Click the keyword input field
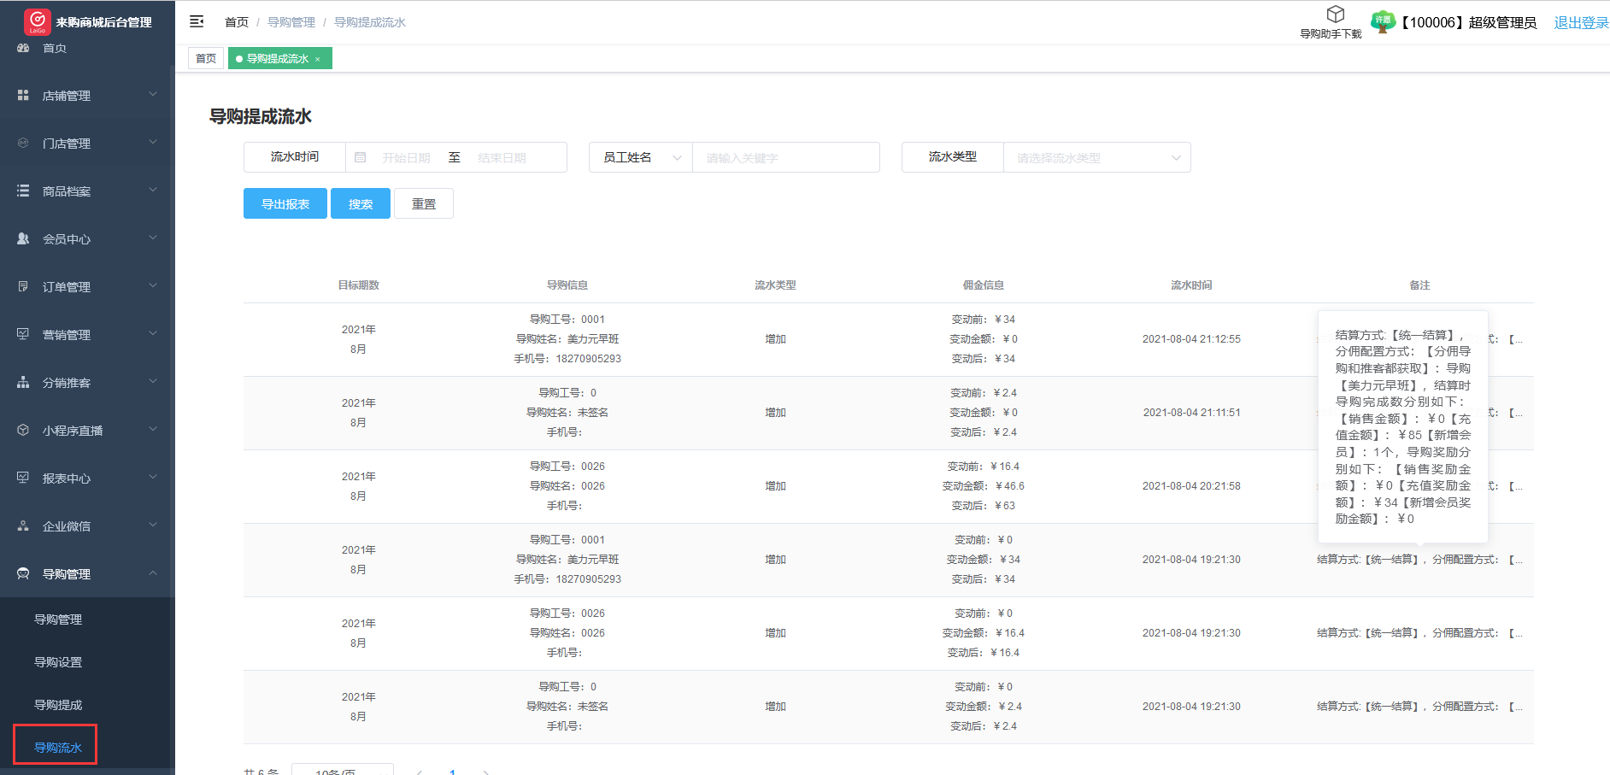This screenshot has height=775, width=1610. pyautogui.click(x=784, y=157)
